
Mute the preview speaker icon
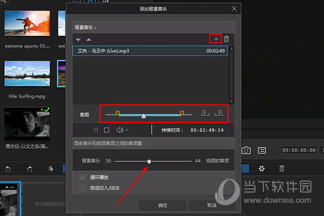click(x=119, y=130)
